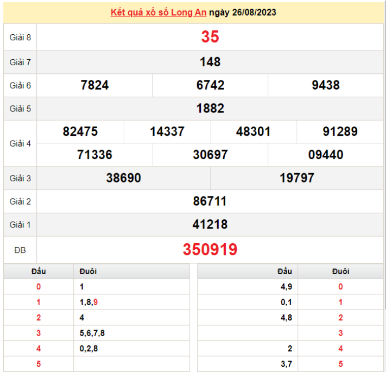
Task: Select the Giải 4 number 09440
Action: 326,155
